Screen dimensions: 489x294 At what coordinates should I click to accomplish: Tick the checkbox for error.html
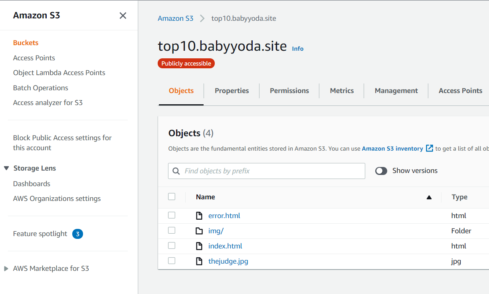pos(172,215)
